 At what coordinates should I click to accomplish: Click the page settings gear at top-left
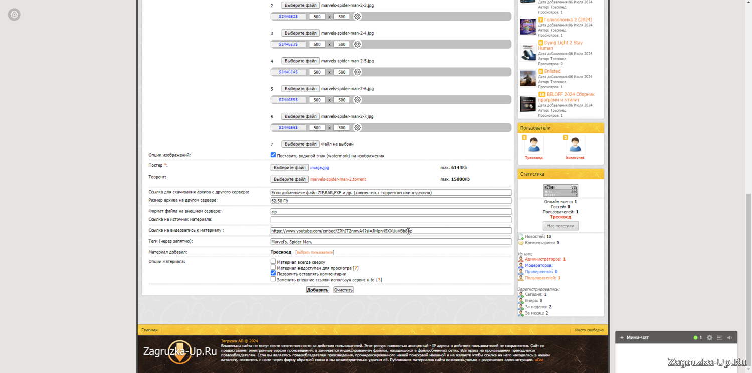(14, 15)
